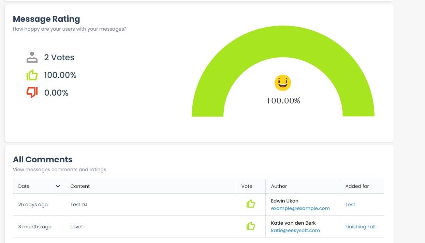This screenshot has width=425, height=243.
Task: Select the red thumbs down rating icon
Action: pos(32,92)
